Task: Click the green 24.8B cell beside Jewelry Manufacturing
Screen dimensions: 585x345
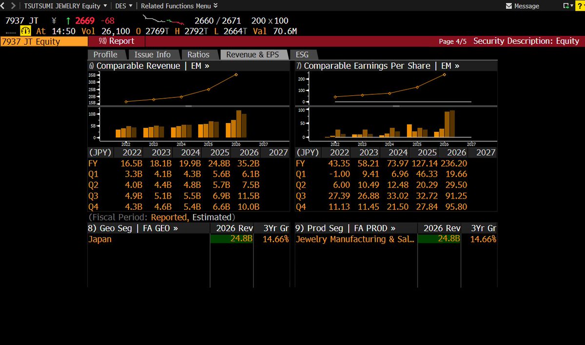Action: coord(439,239)
